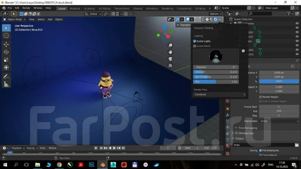The width and height of the screenshot is (301, 169).
Task: Open Render Pass Combined dropdown
Action: (220, 94)
